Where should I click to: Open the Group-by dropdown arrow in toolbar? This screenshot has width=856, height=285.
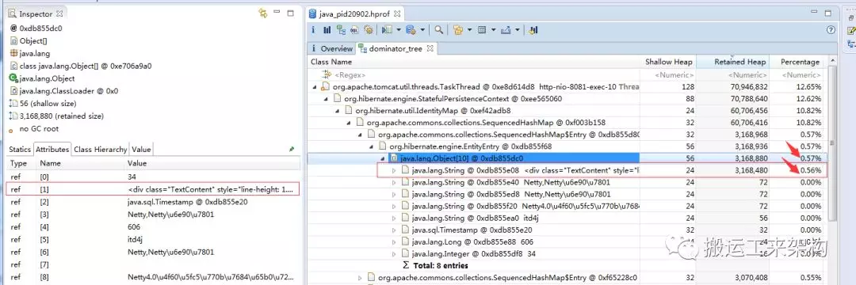point(469,30)
